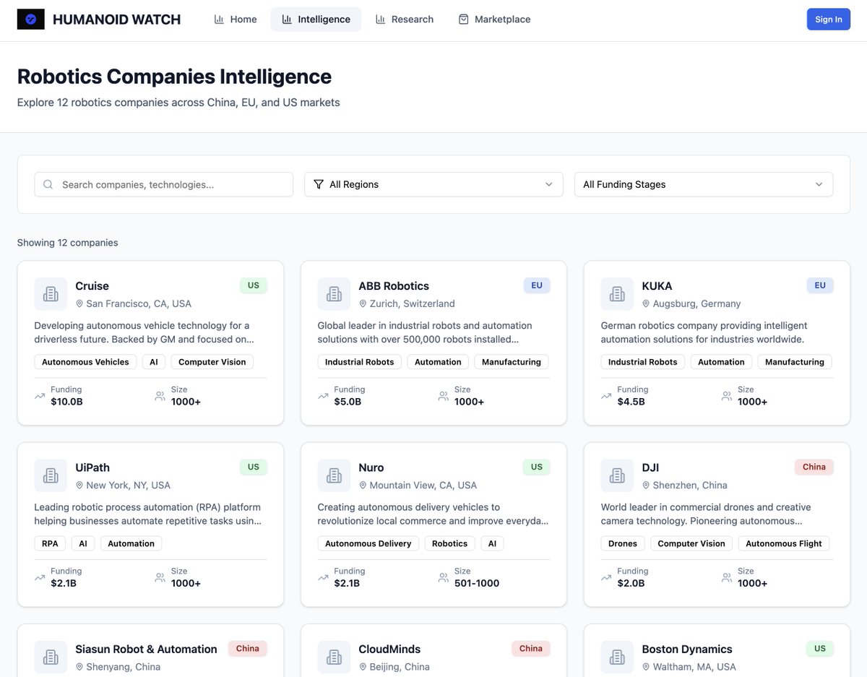
Task: Click the Drones tag on DJI card
Action: 623,543
